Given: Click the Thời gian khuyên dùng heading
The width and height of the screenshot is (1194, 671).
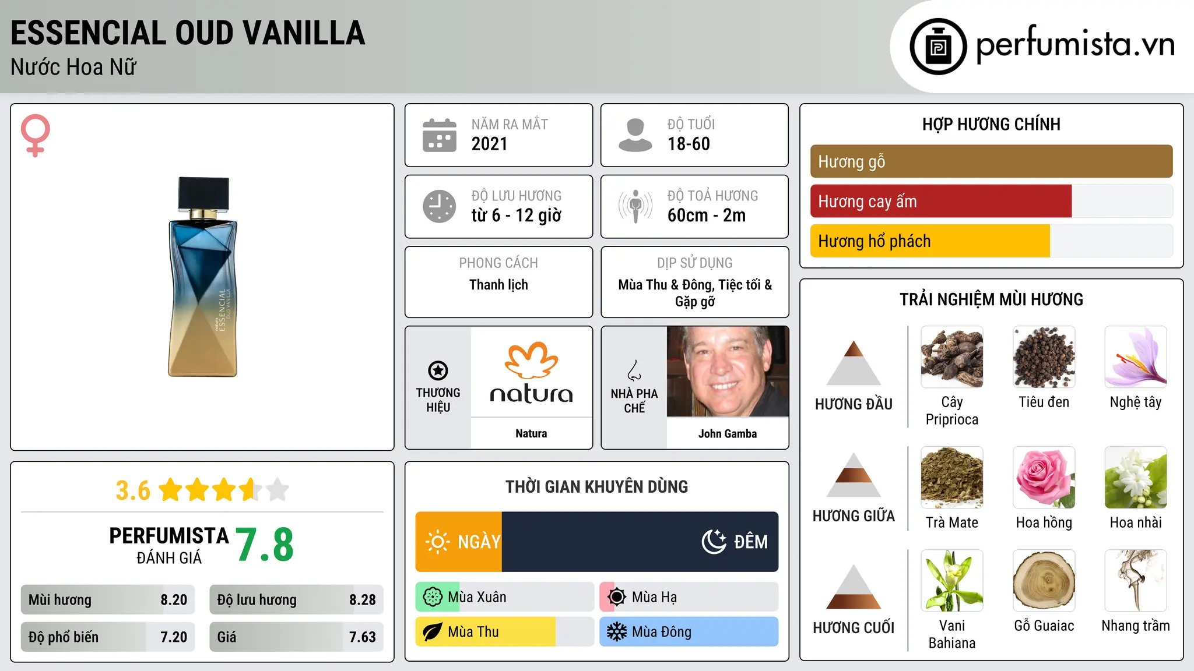Looking at the screenshot, I should pos(596,486).
